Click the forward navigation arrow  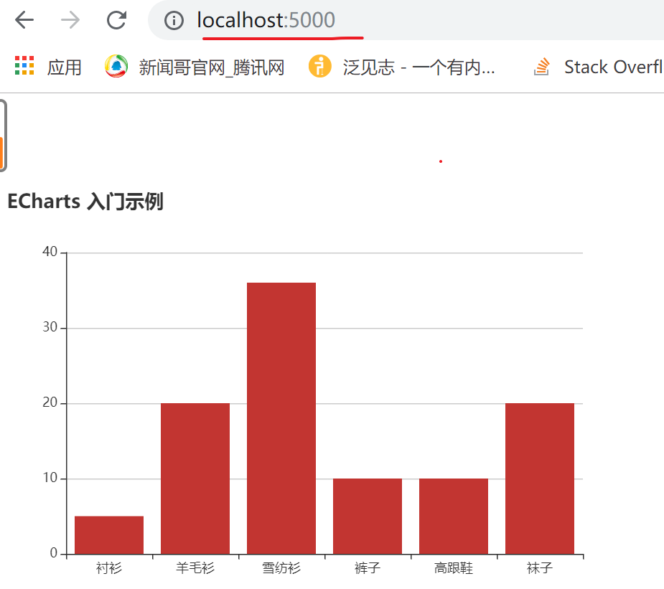(70, 20)
